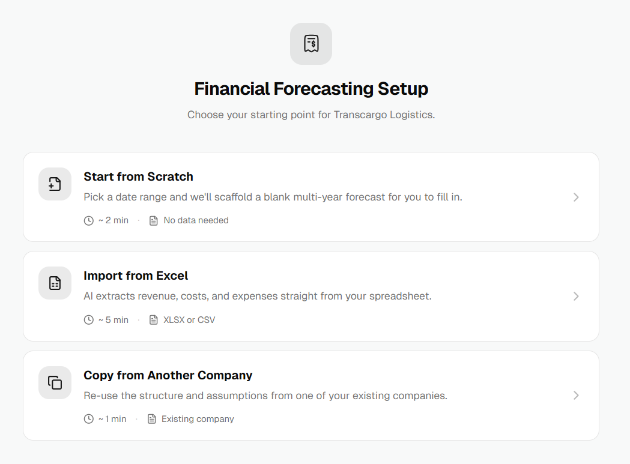Open the Import from Excel chevron arrow

[x=576, y=297]
